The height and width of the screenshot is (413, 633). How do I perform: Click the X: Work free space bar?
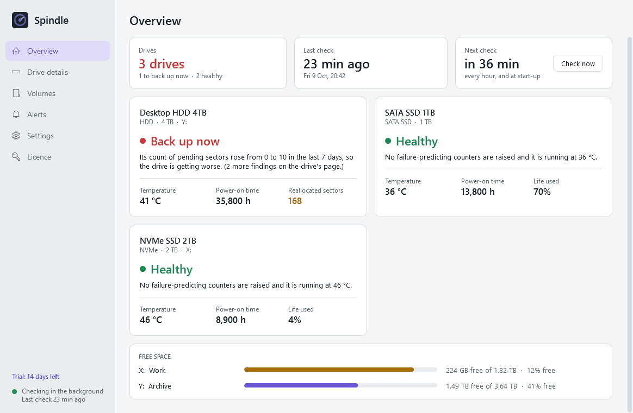341,370
